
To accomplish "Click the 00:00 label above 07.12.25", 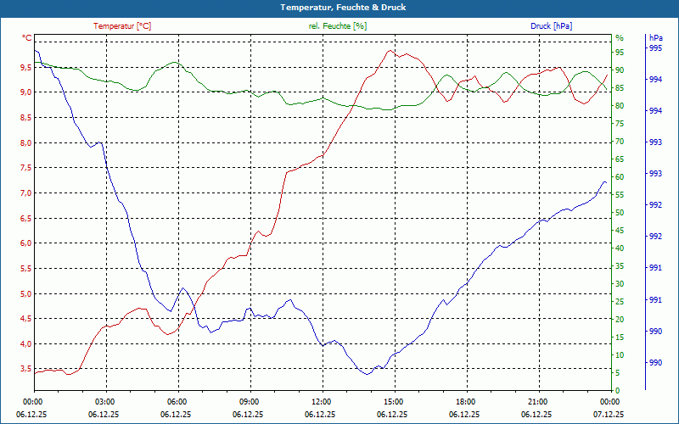I will pyautogui.click(x=611, y=401).
